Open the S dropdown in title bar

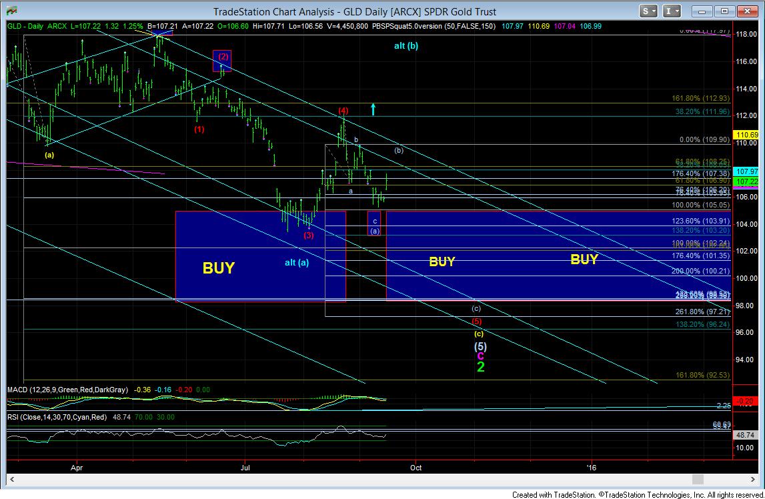point(648,11)
